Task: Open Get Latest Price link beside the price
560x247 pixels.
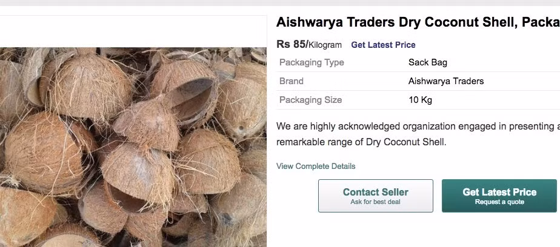Action: [x=383, y=45]
